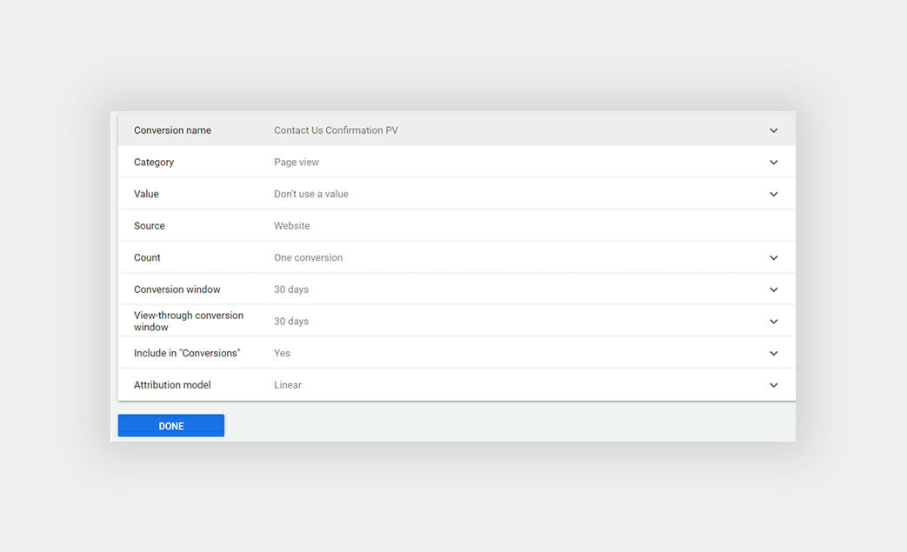This screenshot has height=552, width=907.
Task: Expand the Conversion name row chevron
Action: point(773,130)
